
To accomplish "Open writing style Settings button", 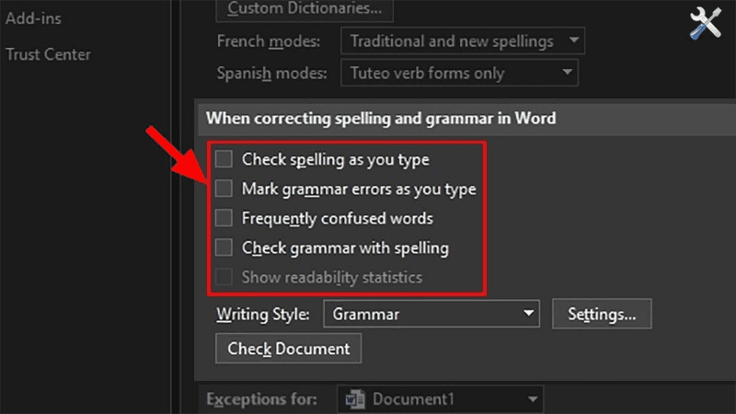I will click(x=602, y=314).
